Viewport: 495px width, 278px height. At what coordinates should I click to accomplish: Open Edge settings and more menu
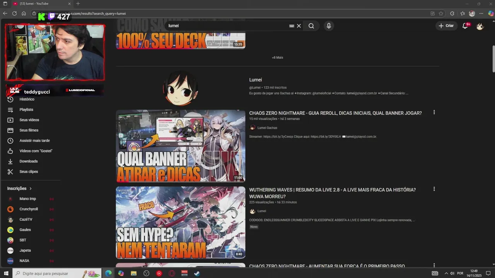pos(481,14)
